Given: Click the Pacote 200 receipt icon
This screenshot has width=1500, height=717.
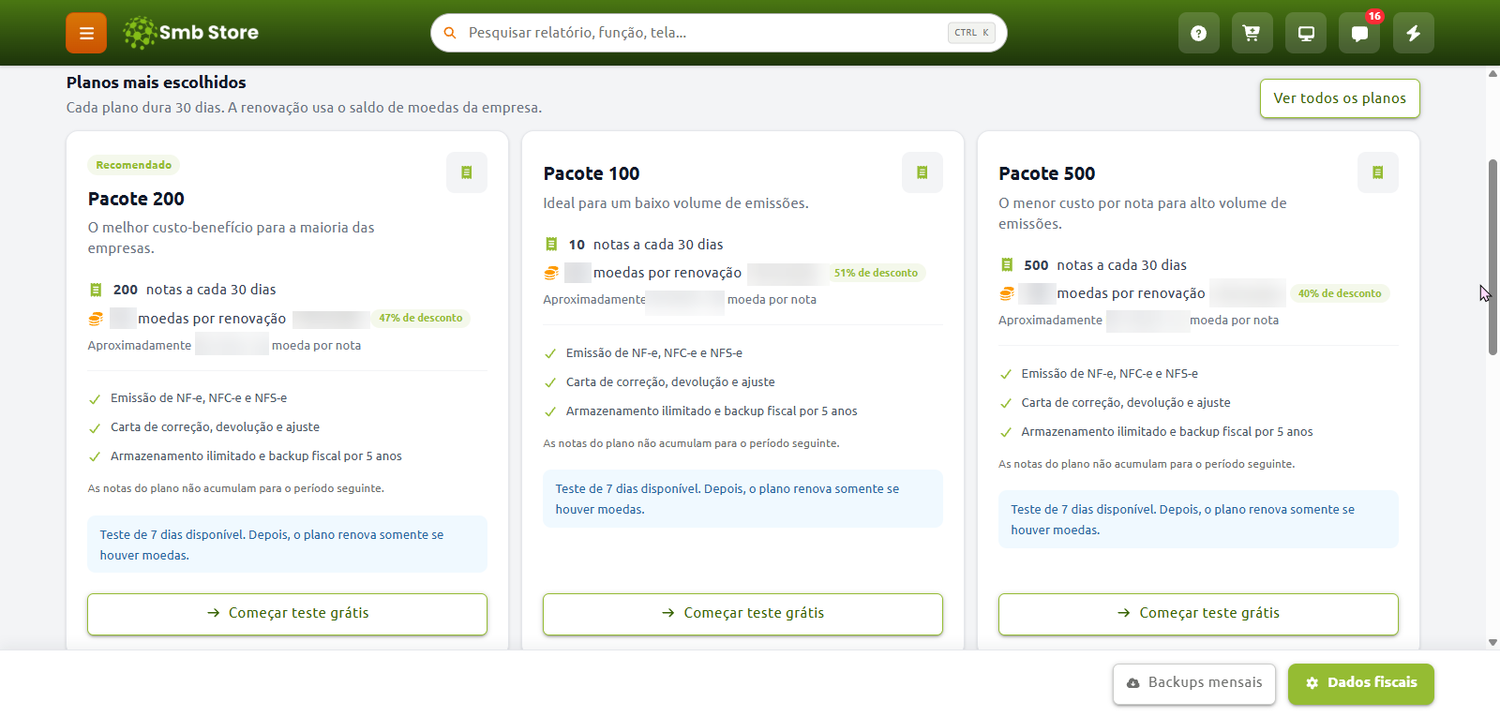Looking at the screenshot, I should tap(467, 172).
